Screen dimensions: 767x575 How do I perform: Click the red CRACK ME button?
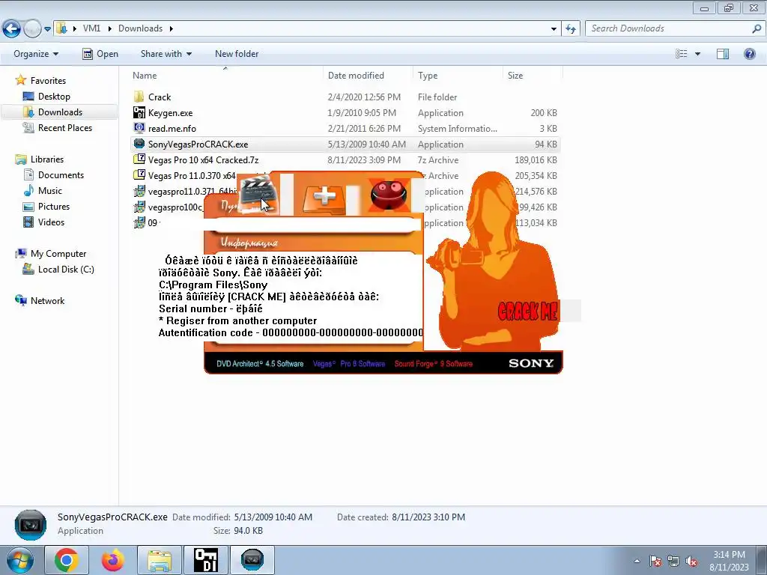pyautogui.click(x=527, y=311)
